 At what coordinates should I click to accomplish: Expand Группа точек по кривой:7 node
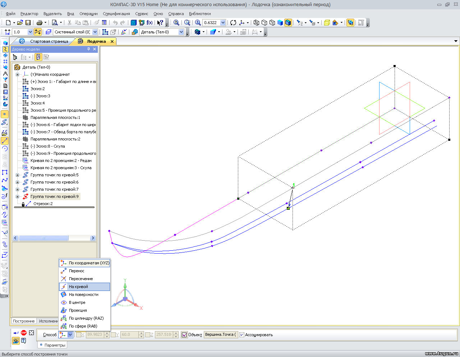(x=17, y=189)
